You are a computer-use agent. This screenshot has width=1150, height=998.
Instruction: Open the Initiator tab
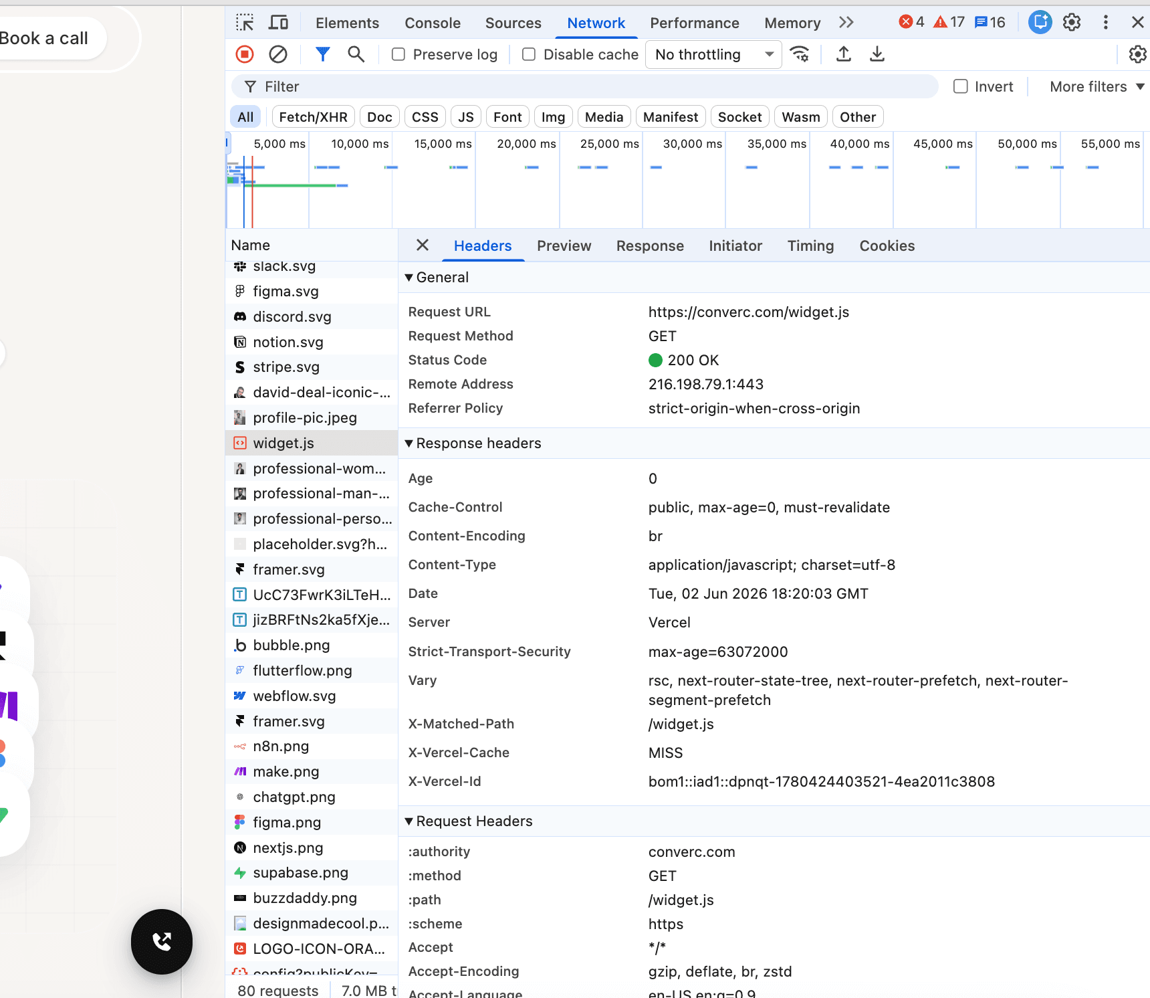735,245
